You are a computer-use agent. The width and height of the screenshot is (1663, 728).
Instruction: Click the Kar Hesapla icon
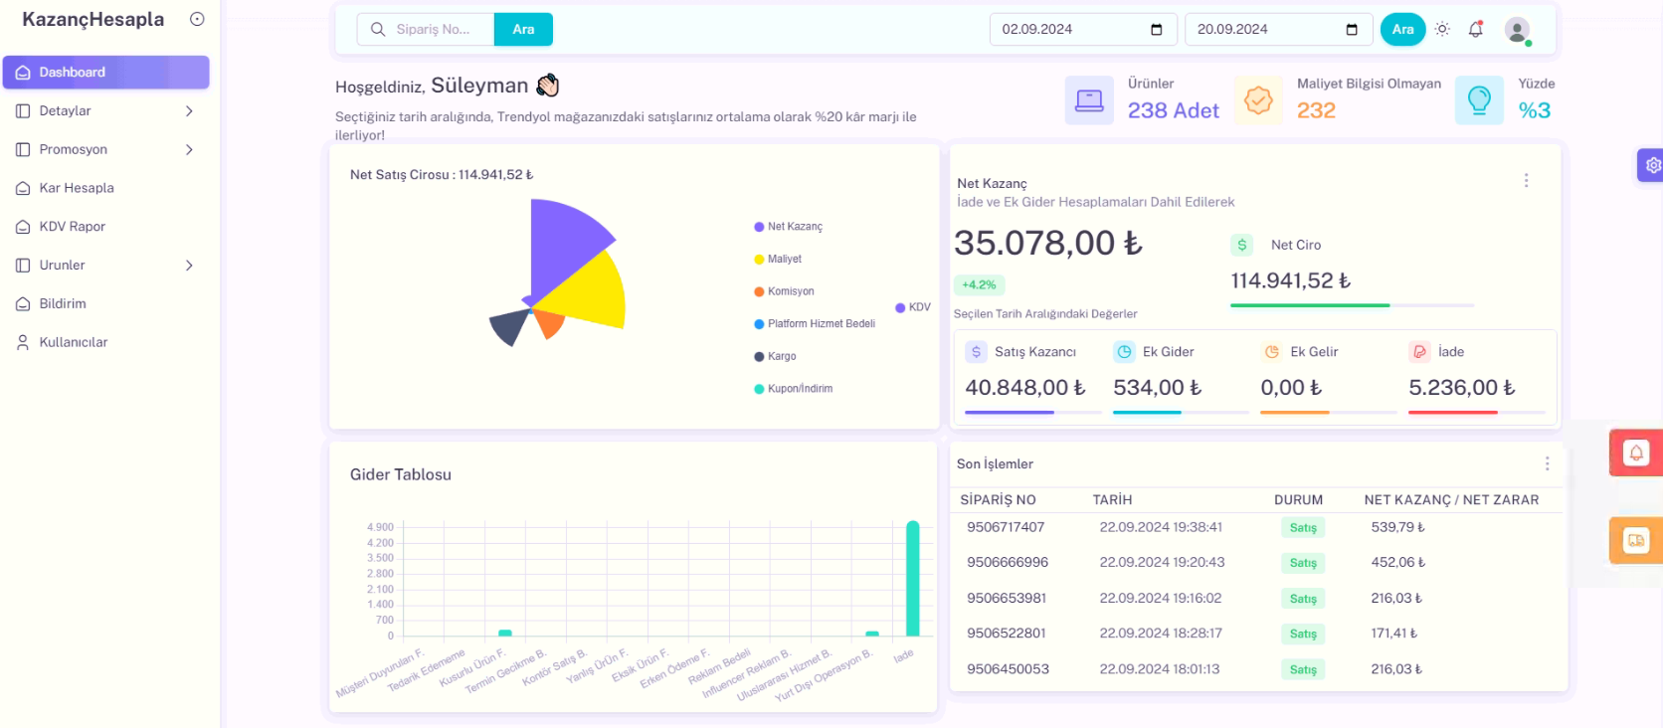pos(23,188)
